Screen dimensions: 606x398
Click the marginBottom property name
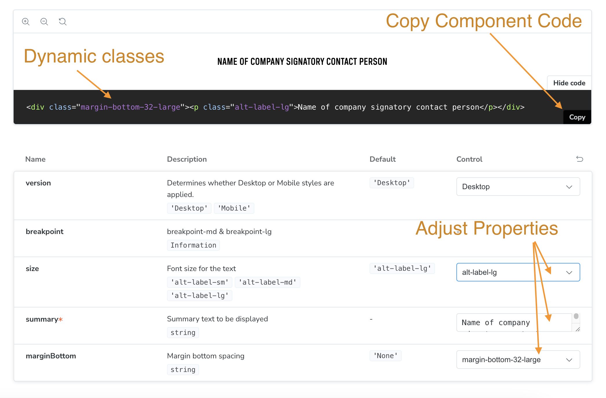(x=51, y=356)
